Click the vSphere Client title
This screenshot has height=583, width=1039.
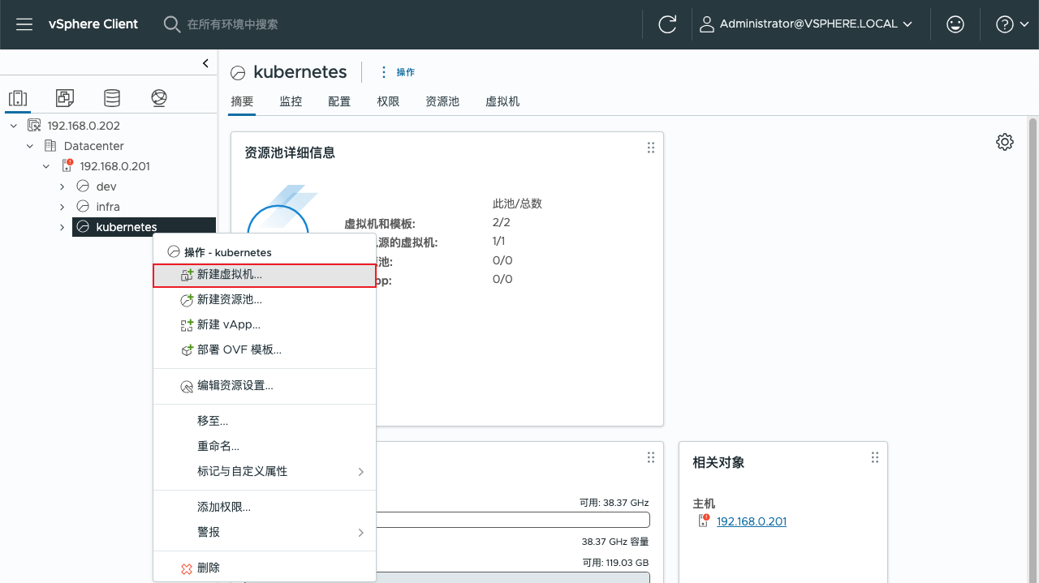[x=93, y=24]
